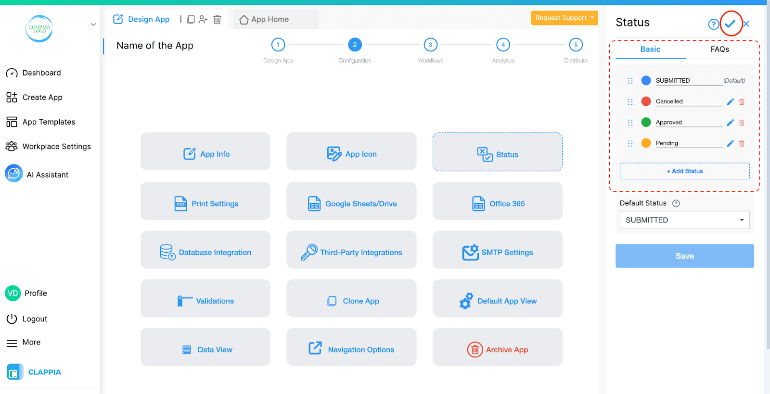Open the Clone App tile
This screenshot has height=394, width=770.
(351, 298)
